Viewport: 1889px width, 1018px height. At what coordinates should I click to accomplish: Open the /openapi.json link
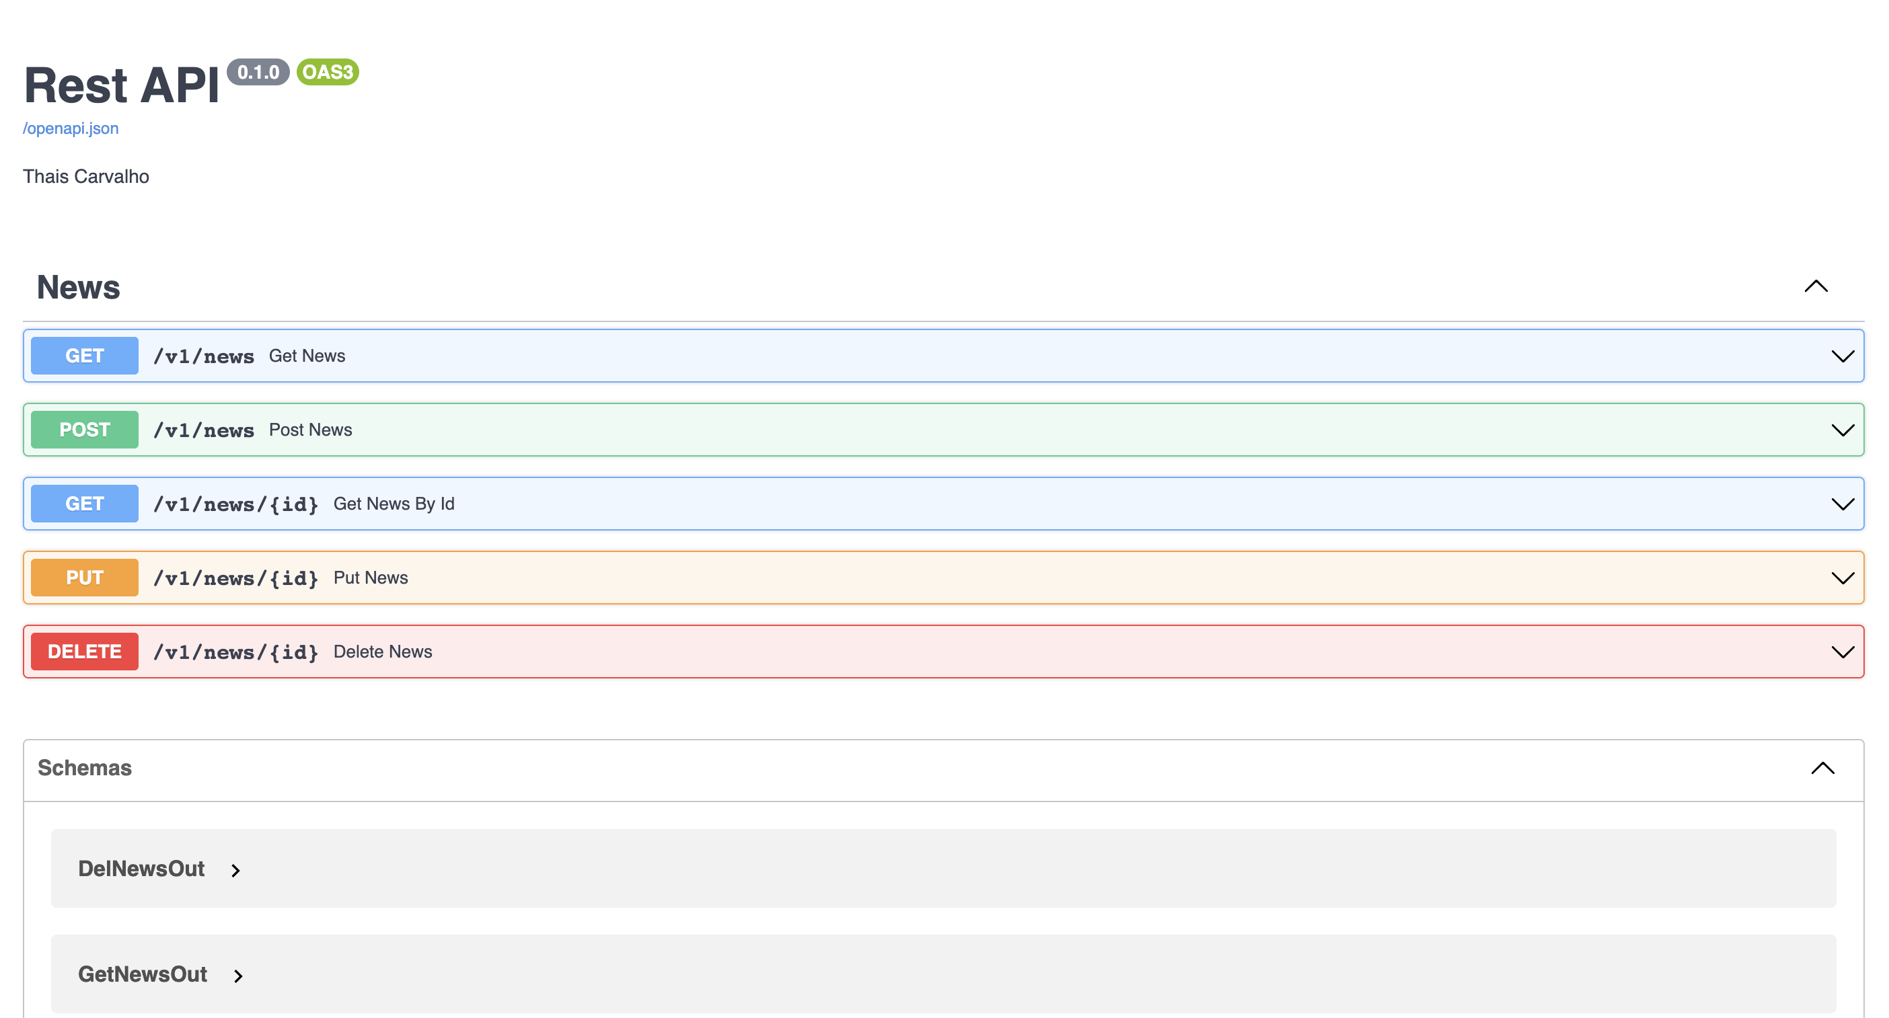click(x=71, y=128)
